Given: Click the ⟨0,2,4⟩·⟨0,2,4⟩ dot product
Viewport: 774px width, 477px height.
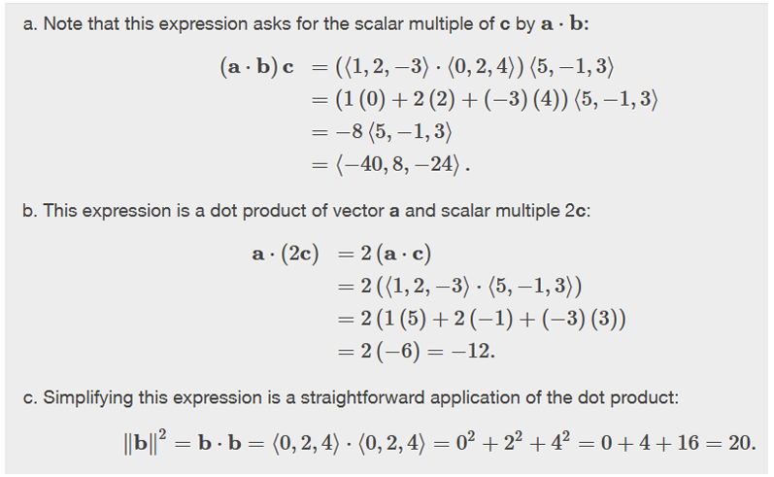Looking at the screenshot, I should (x=349, y=442).
